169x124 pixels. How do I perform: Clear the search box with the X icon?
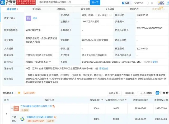(89, 2)
